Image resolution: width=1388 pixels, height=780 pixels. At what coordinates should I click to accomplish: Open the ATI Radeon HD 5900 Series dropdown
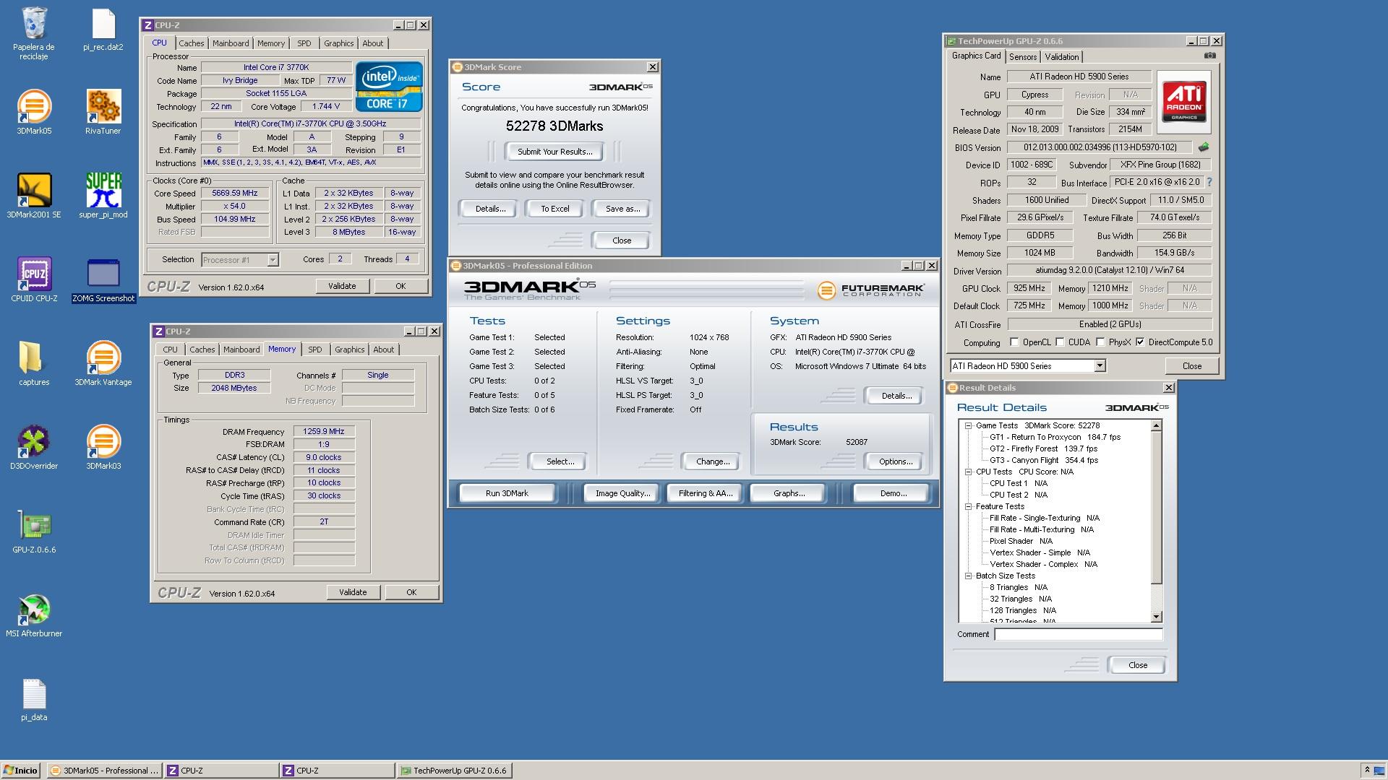coord(1100,366)
